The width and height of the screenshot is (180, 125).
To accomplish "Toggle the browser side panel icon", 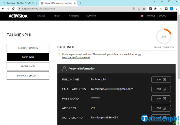I will [166, 9].
